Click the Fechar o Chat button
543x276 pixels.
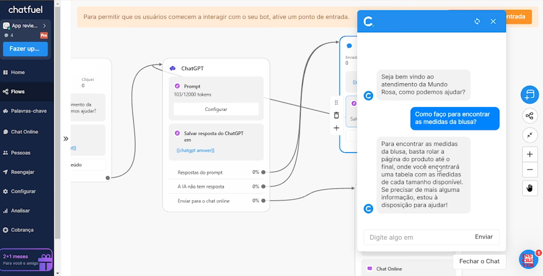point(479,261)
